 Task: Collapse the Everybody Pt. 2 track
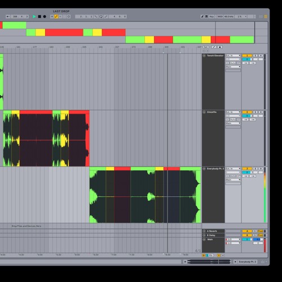point(204,169)
